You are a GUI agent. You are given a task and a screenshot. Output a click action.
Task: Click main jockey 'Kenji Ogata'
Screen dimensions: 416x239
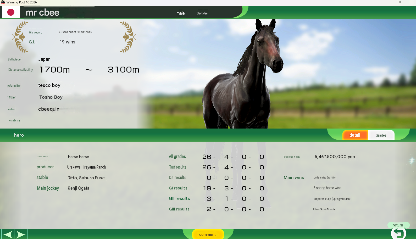click(x=78, y=188)
